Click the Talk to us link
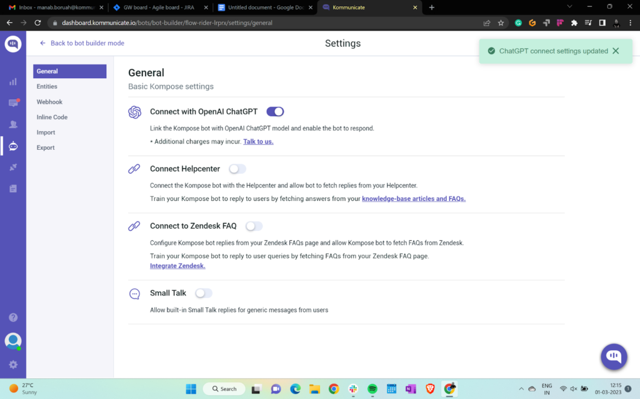 click(258, 142)
